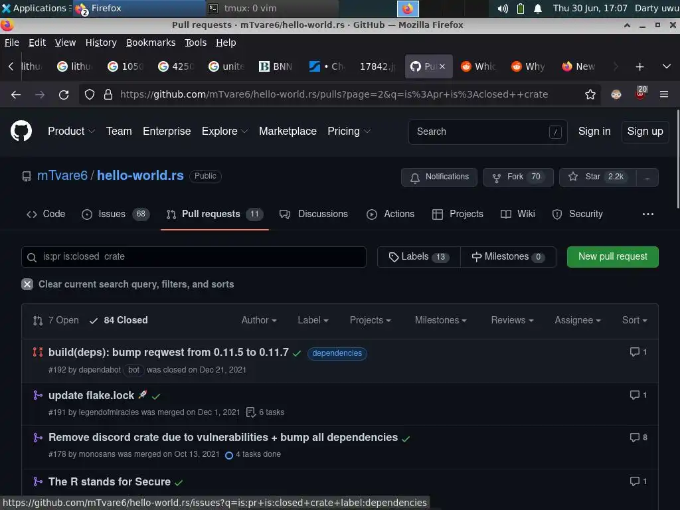Switch to the repository Code tab
Image resolution: width=680 pixels, height=510 pixels.
[x=46, y=214]
